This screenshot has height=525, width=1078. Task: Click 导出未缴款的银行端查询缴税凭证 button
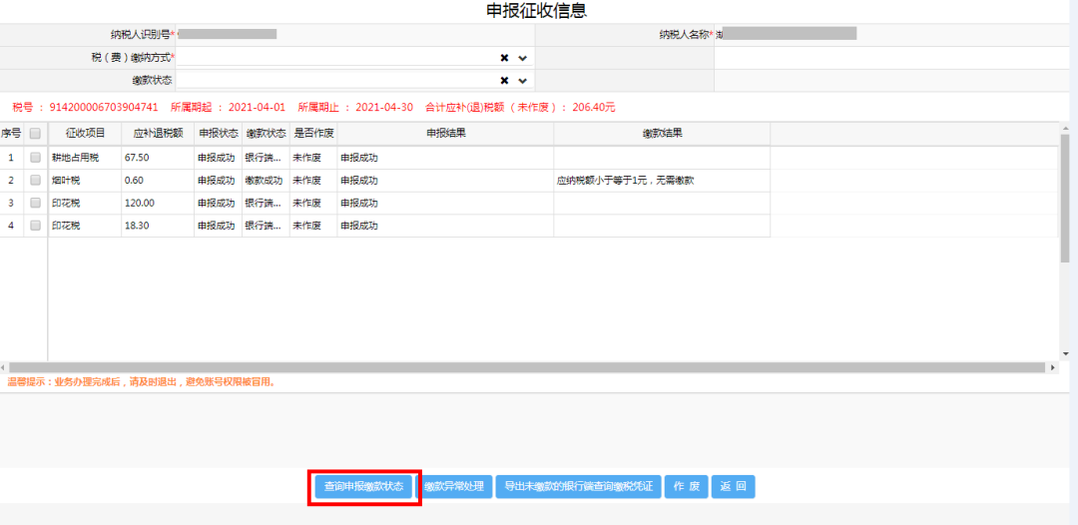click(x=578, y=486)
